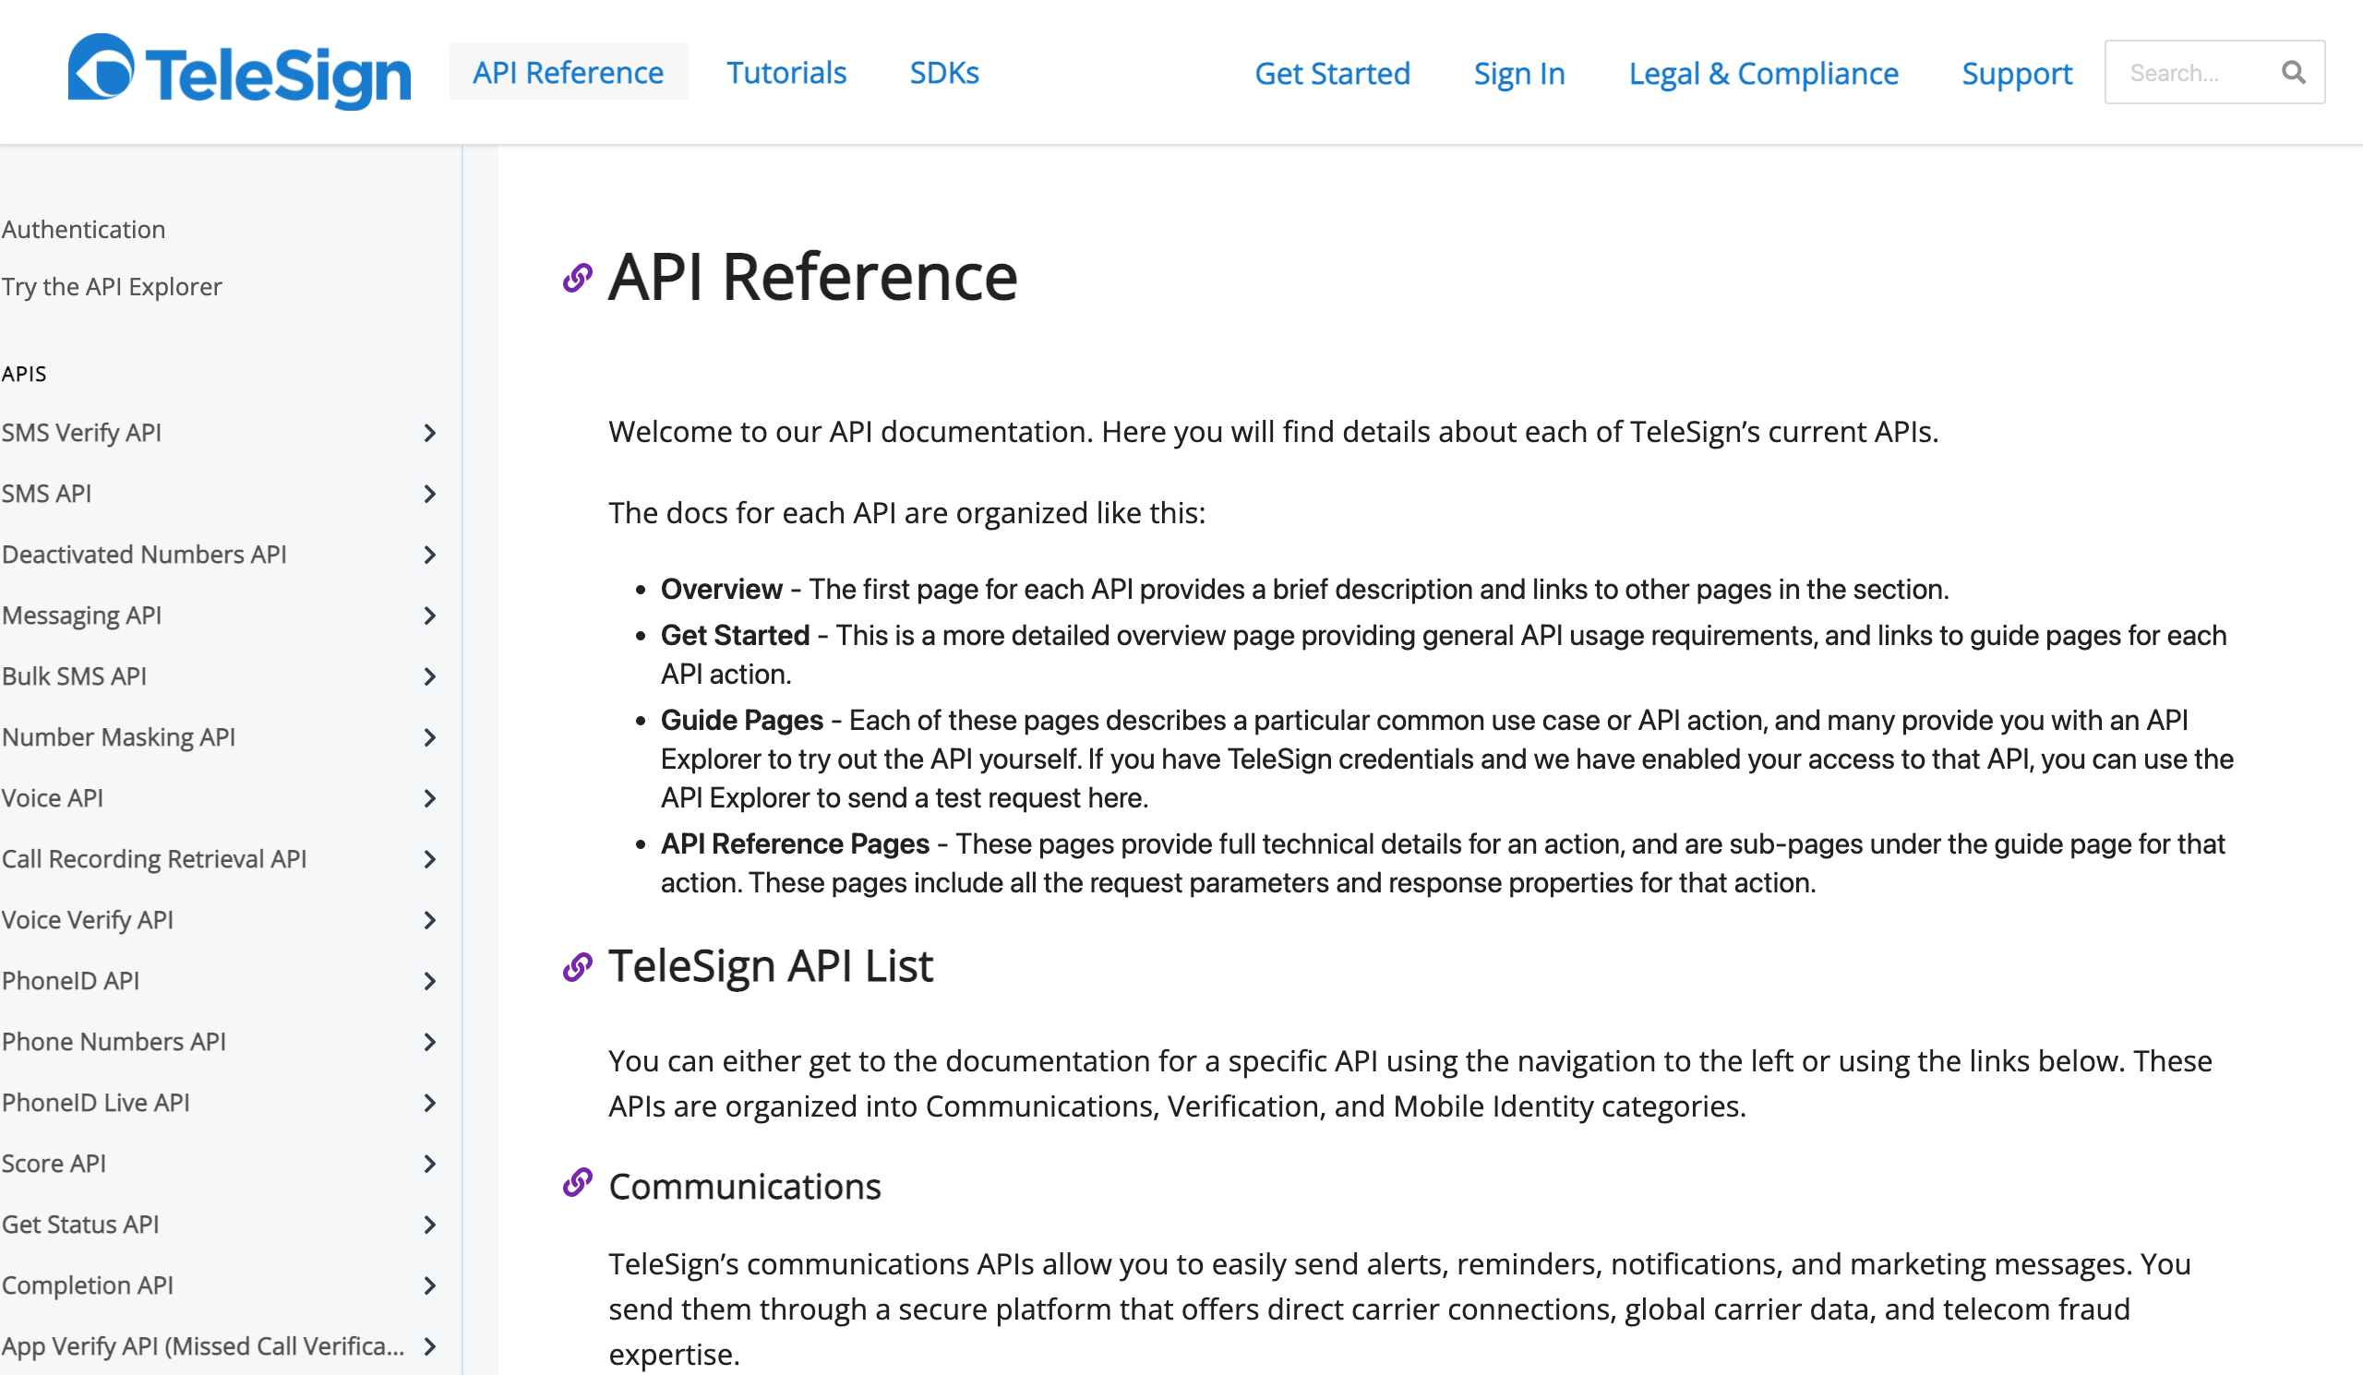The height and width of the screenshot is (1375, 2363).
Task: Click anchor link icon beside TeleSign API List
Action: tap(578, 966)
